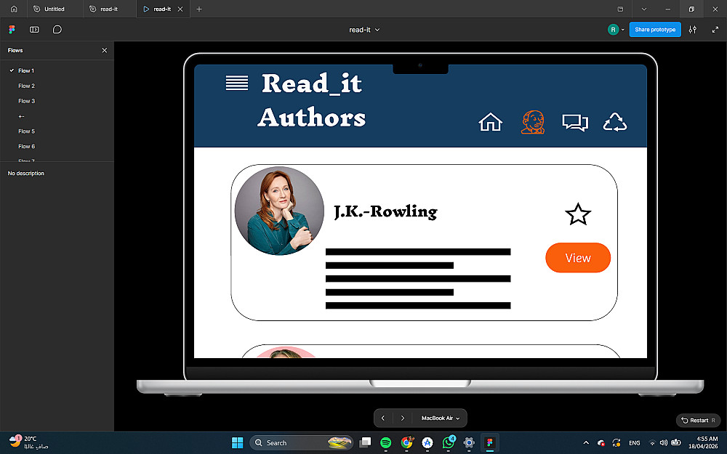Open the chat bubbles icon in prototype
The image size is (727, 454).
[575, 123]
